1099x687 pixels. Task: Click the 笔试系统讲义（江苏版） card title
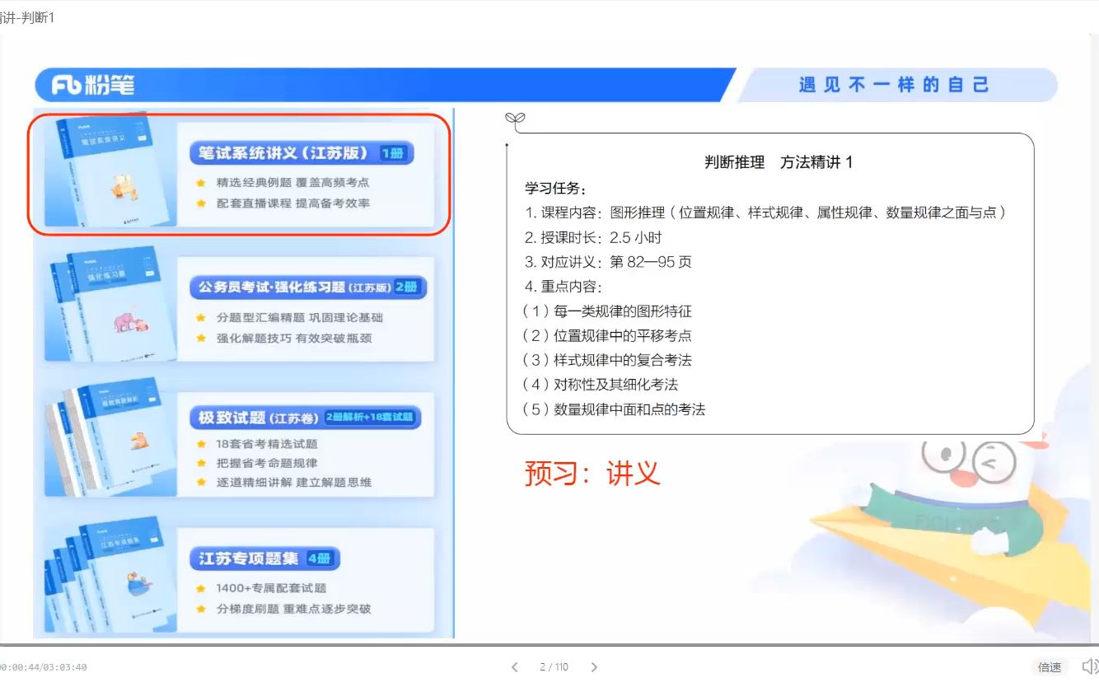284,153
